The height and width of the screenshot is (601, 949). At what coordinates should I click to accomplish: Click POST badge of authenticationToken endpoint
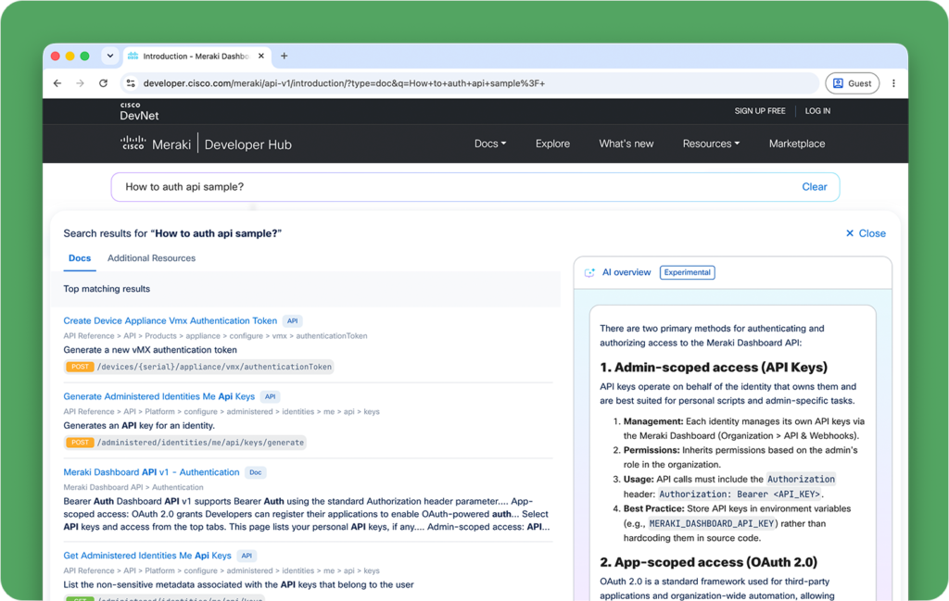click(80, 367)
